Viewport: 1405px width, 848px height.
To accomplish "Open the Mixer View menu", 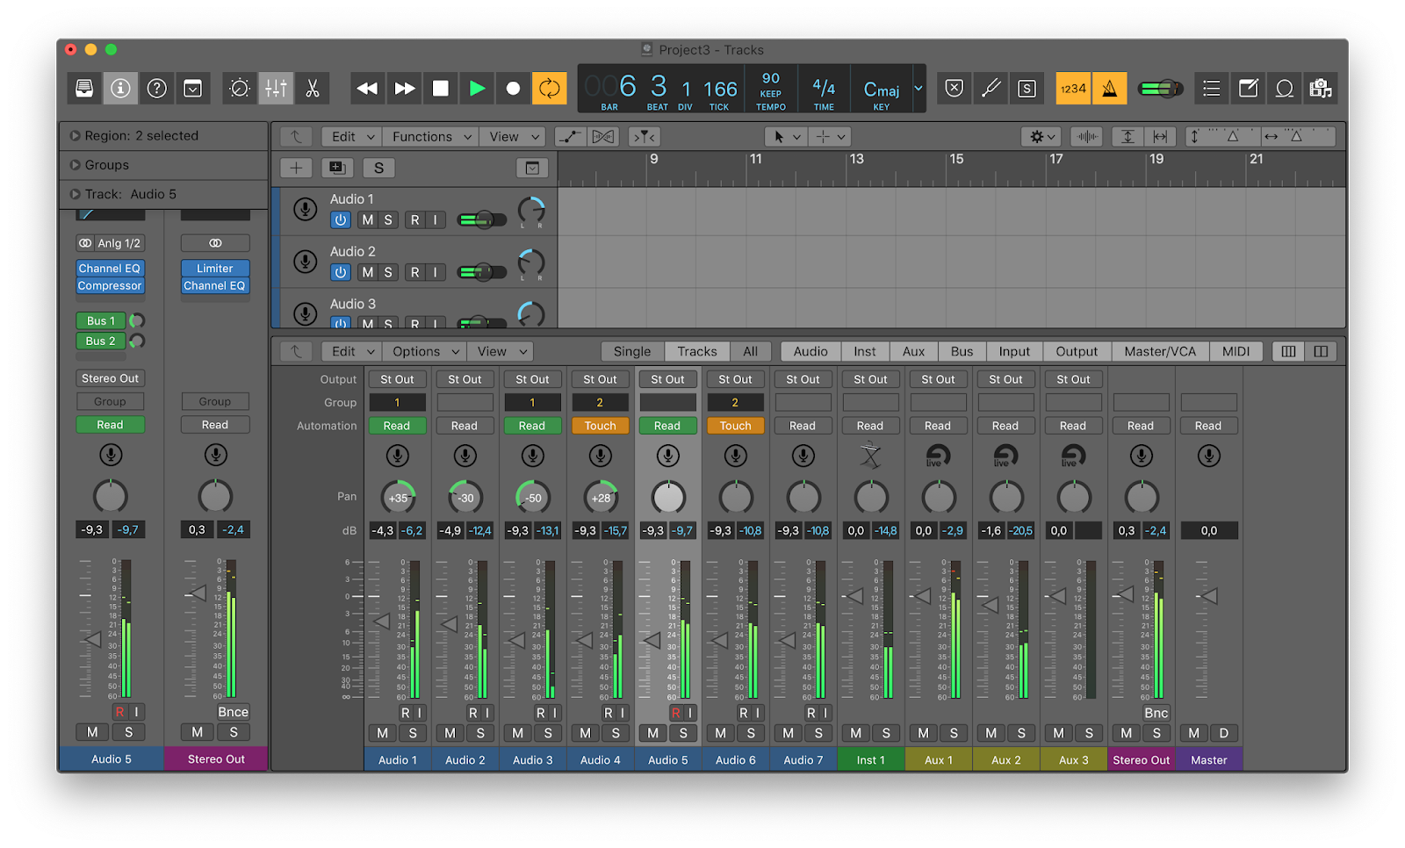I will tap(501, 351).
